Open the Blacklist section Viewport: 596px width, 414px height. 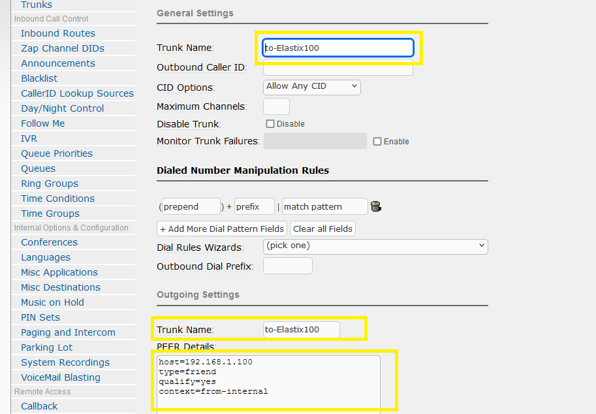pyautogui.click(x=39, y=78)
